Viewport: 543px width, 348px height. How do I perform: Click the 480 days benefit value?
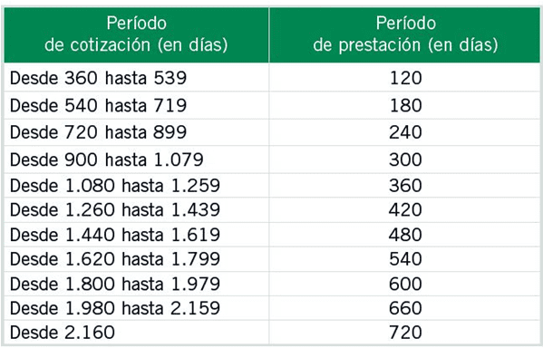pos(405,235)
